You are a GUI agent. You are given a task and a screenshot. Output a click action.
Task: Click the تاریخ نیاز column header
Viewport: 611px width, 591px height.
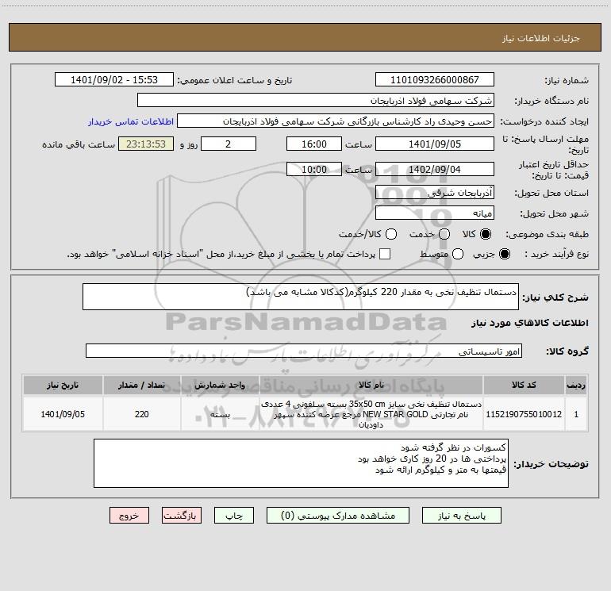pos(63,385)
